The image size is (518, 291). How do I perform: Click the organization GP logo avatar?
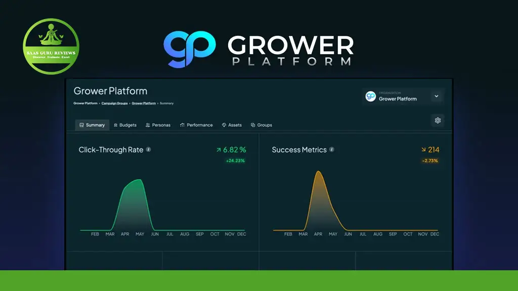coord(371,96)
